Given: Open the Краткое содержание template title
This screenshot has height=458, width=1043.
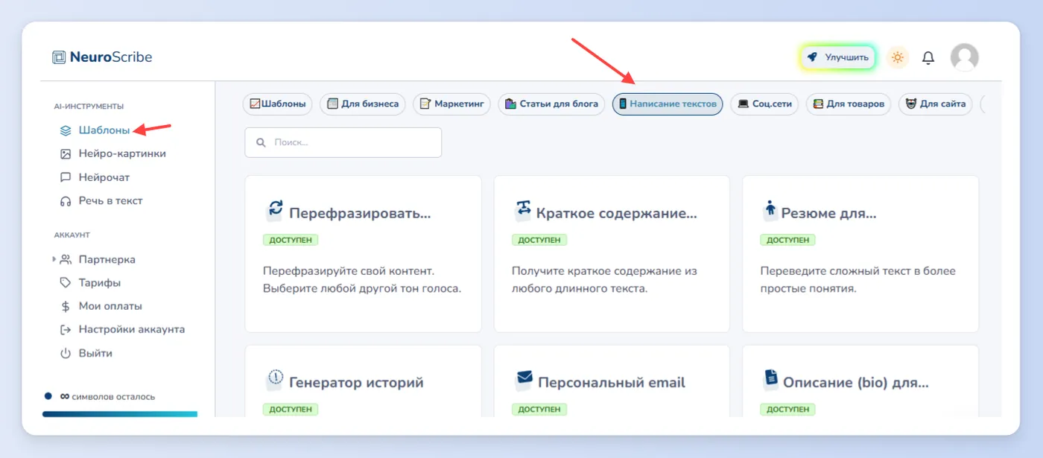Looking at the screenshot, I should pyautogui.click(x=617, y=213).
